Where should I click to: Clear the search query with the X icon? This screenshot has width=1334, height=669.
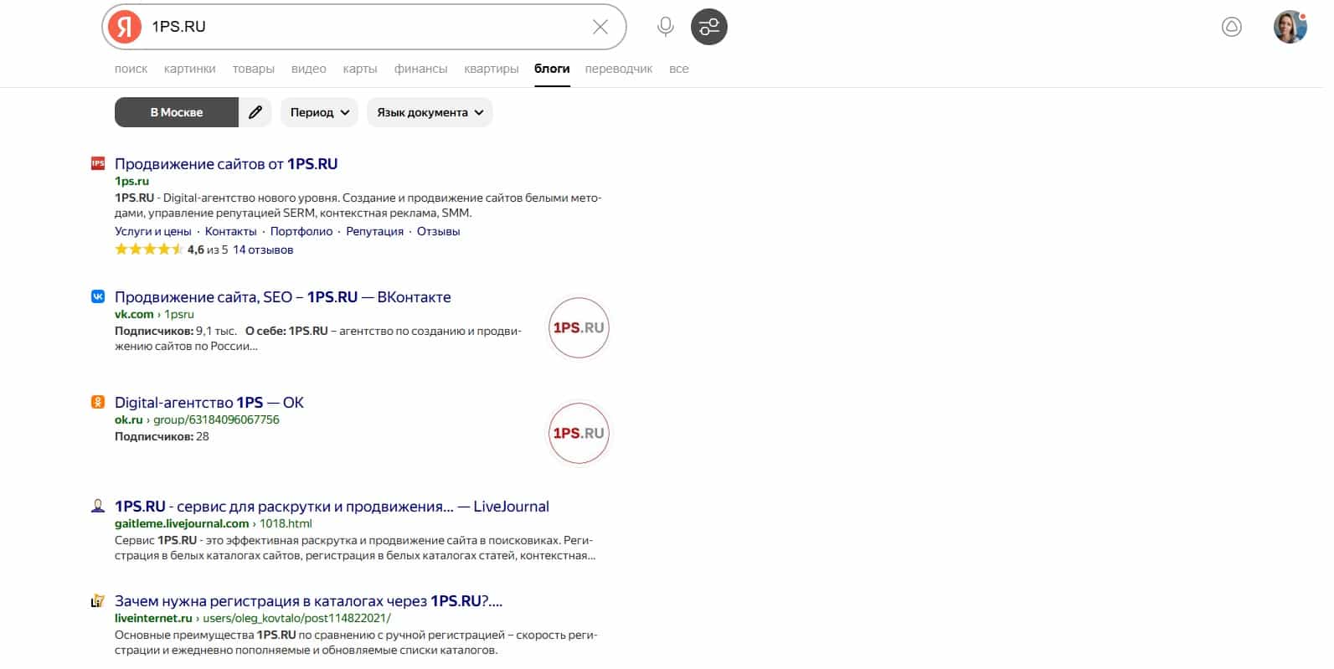pyautogui.click(x=600, y=27)
